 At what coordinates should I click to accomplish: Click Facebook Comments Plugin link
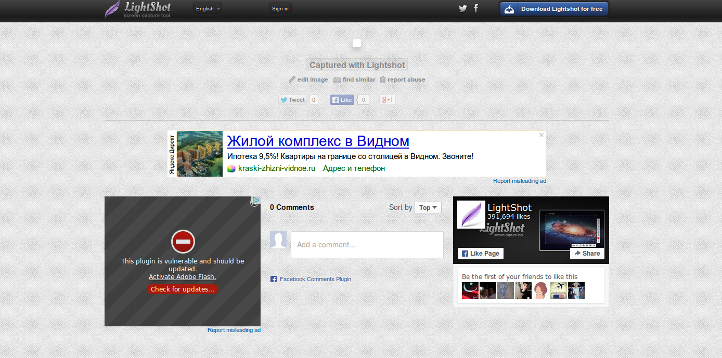coord(315,279)
